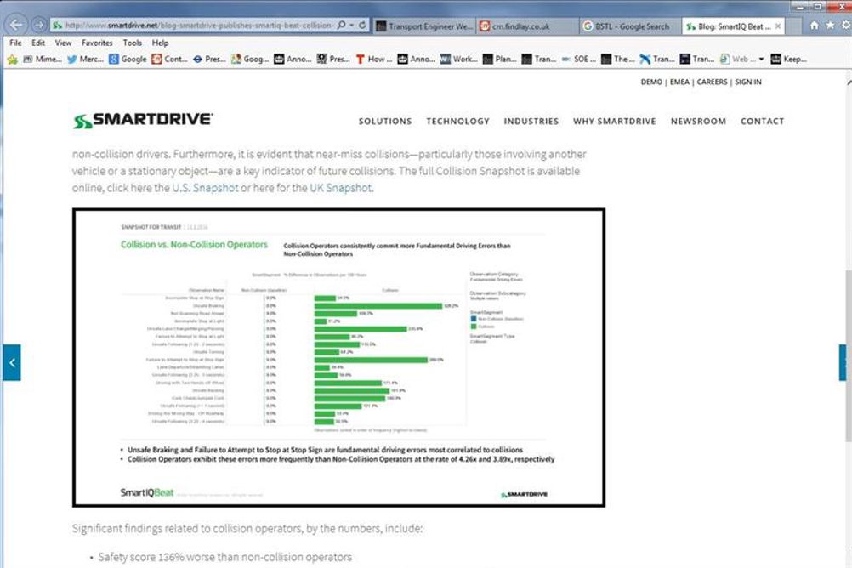
Task: Click the next-post arrow at right edge
Action: tap(843, 362)
